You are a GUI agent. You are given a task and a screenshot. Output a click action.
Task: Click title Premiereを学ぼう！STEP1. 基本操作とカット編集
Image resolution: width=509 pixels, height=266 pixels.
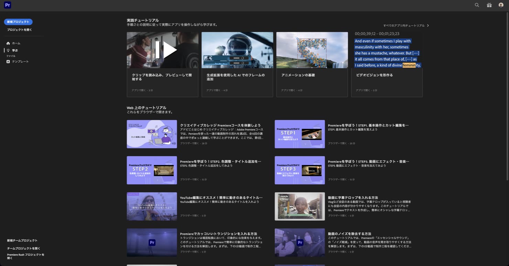[x=368, y=125]
